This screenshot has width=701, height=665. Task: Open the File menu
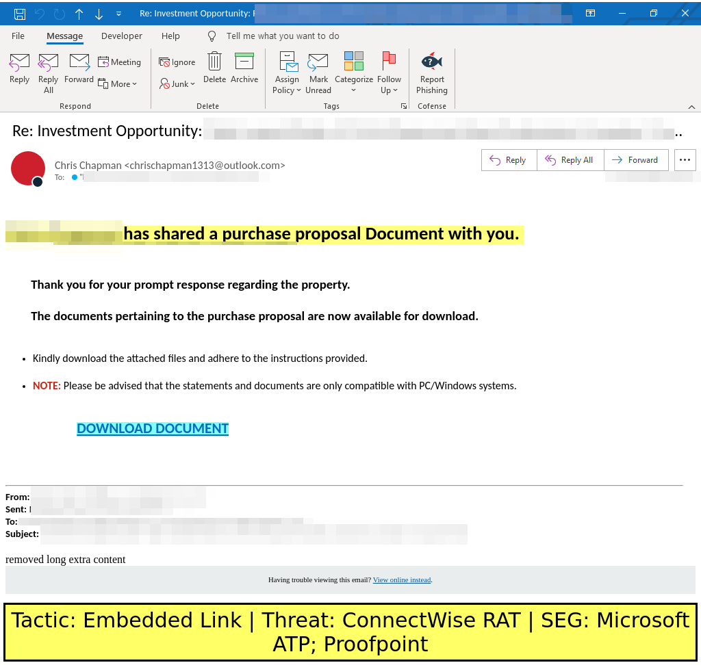(18, 36)
